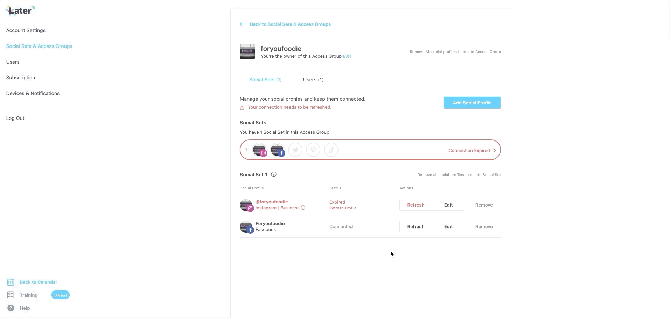Click Refresh for the Instagram profile

pos(416,205)
